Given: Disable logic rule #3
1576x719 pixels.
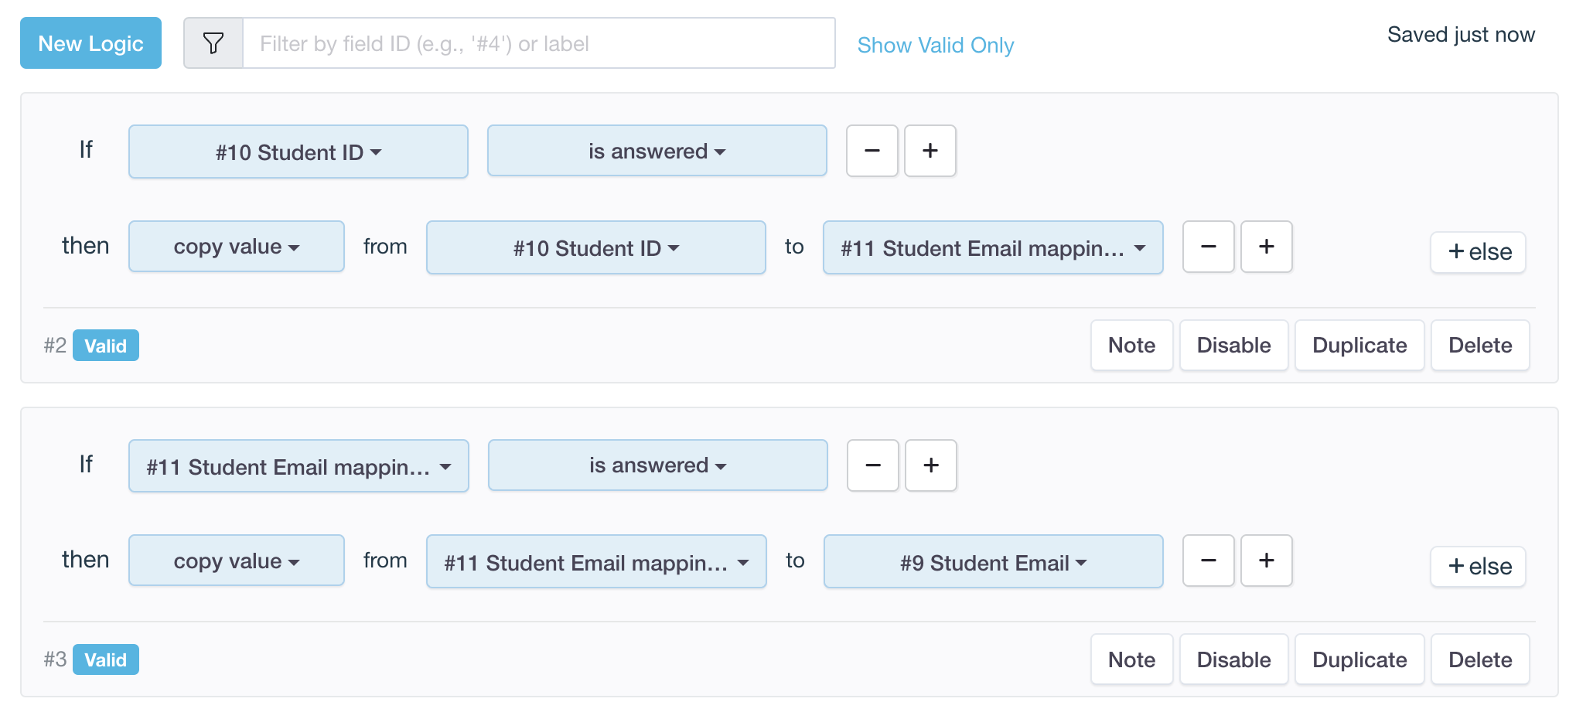Looking at the screenshot, I should point(1233,659).
